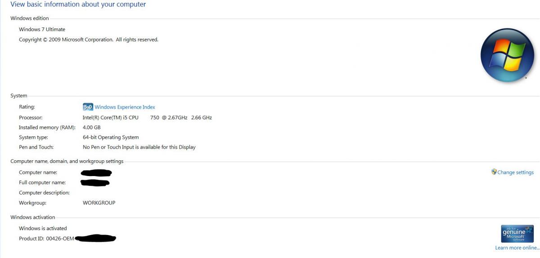Viewport: 540px width, 258px height.
Task: Open the Change settings link
Action: [515, 172]
